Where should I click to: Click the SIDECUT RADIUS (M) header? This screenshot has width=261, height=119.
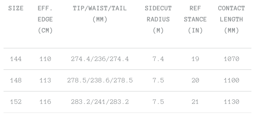(158, 19)
